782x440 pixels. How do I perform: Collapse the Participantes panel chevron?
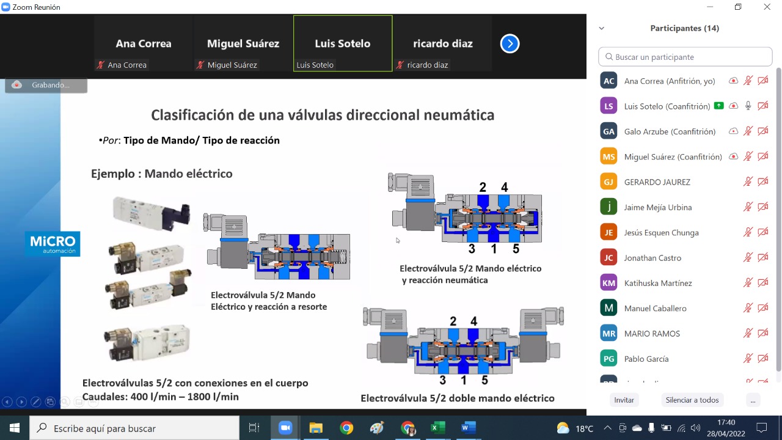(x=602, y=28)
